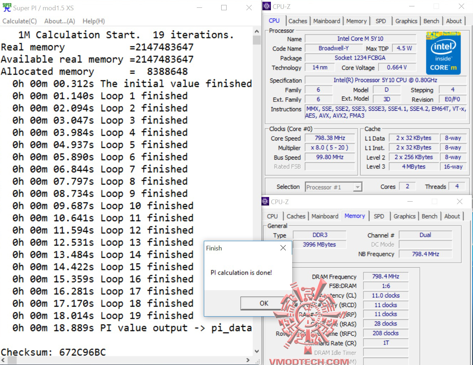
Task: Expand the Processor #1 selection dropdown
Action: click(357, 187)
